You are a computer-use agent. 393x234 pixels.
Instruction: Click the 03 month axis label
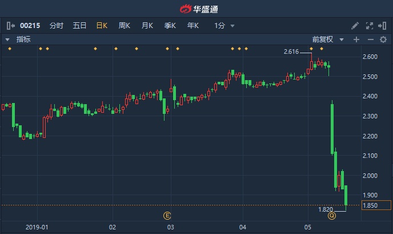click(x=170, y=227)
